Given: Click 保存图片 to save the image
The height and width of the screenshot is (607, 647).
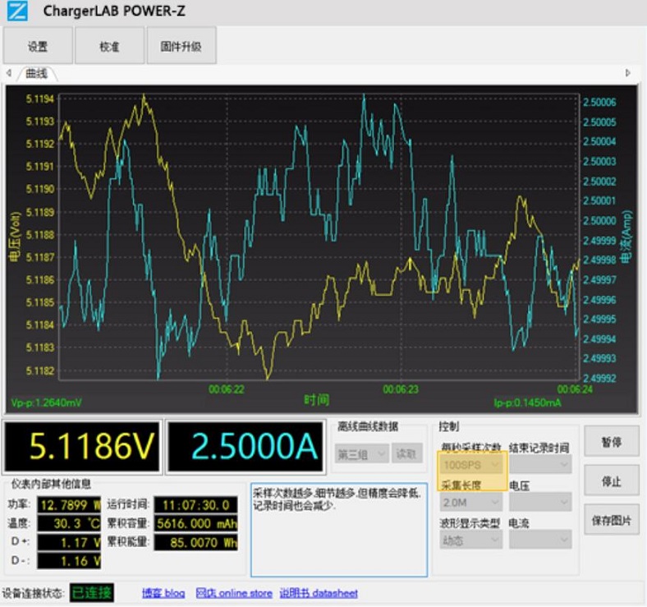Looking at the screenshot, I should (x=611, y=519).
